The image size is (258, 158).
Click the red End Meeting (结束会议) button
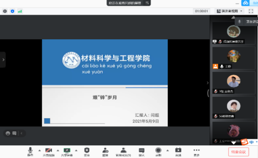click(x=238, y=152)
